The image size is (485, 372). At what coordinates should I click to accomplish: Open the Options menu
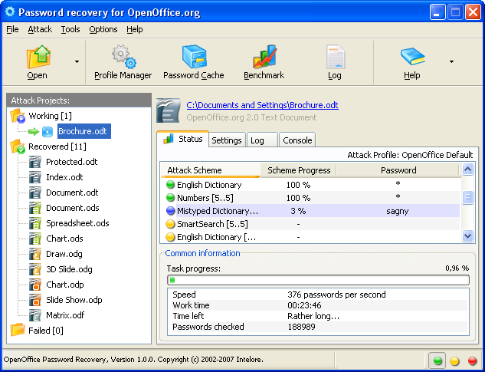pyautogui.click(x=103, y=29)
